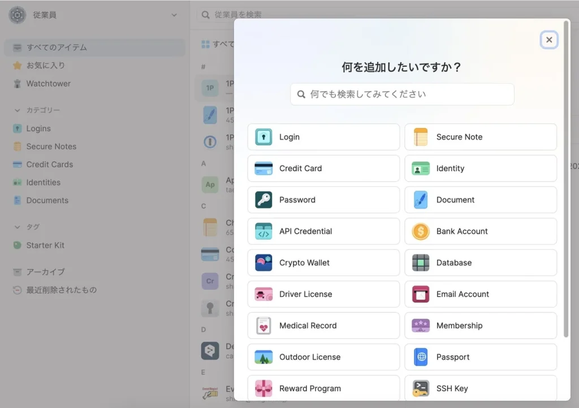Select the SSH Key terminal icon
This screenshot has width=579, height=408.
click(x=421, y=388)
